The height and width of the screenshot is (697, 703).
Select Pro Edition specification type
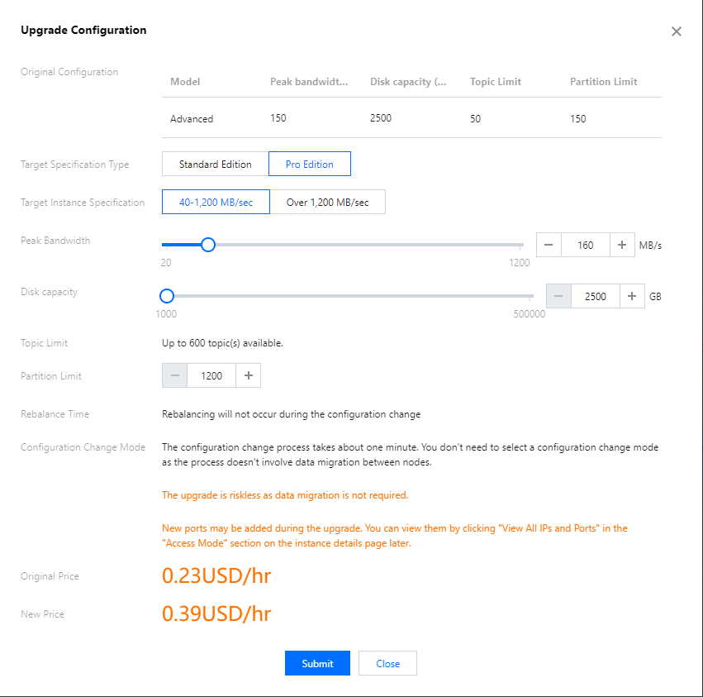(x=309, y=164)
